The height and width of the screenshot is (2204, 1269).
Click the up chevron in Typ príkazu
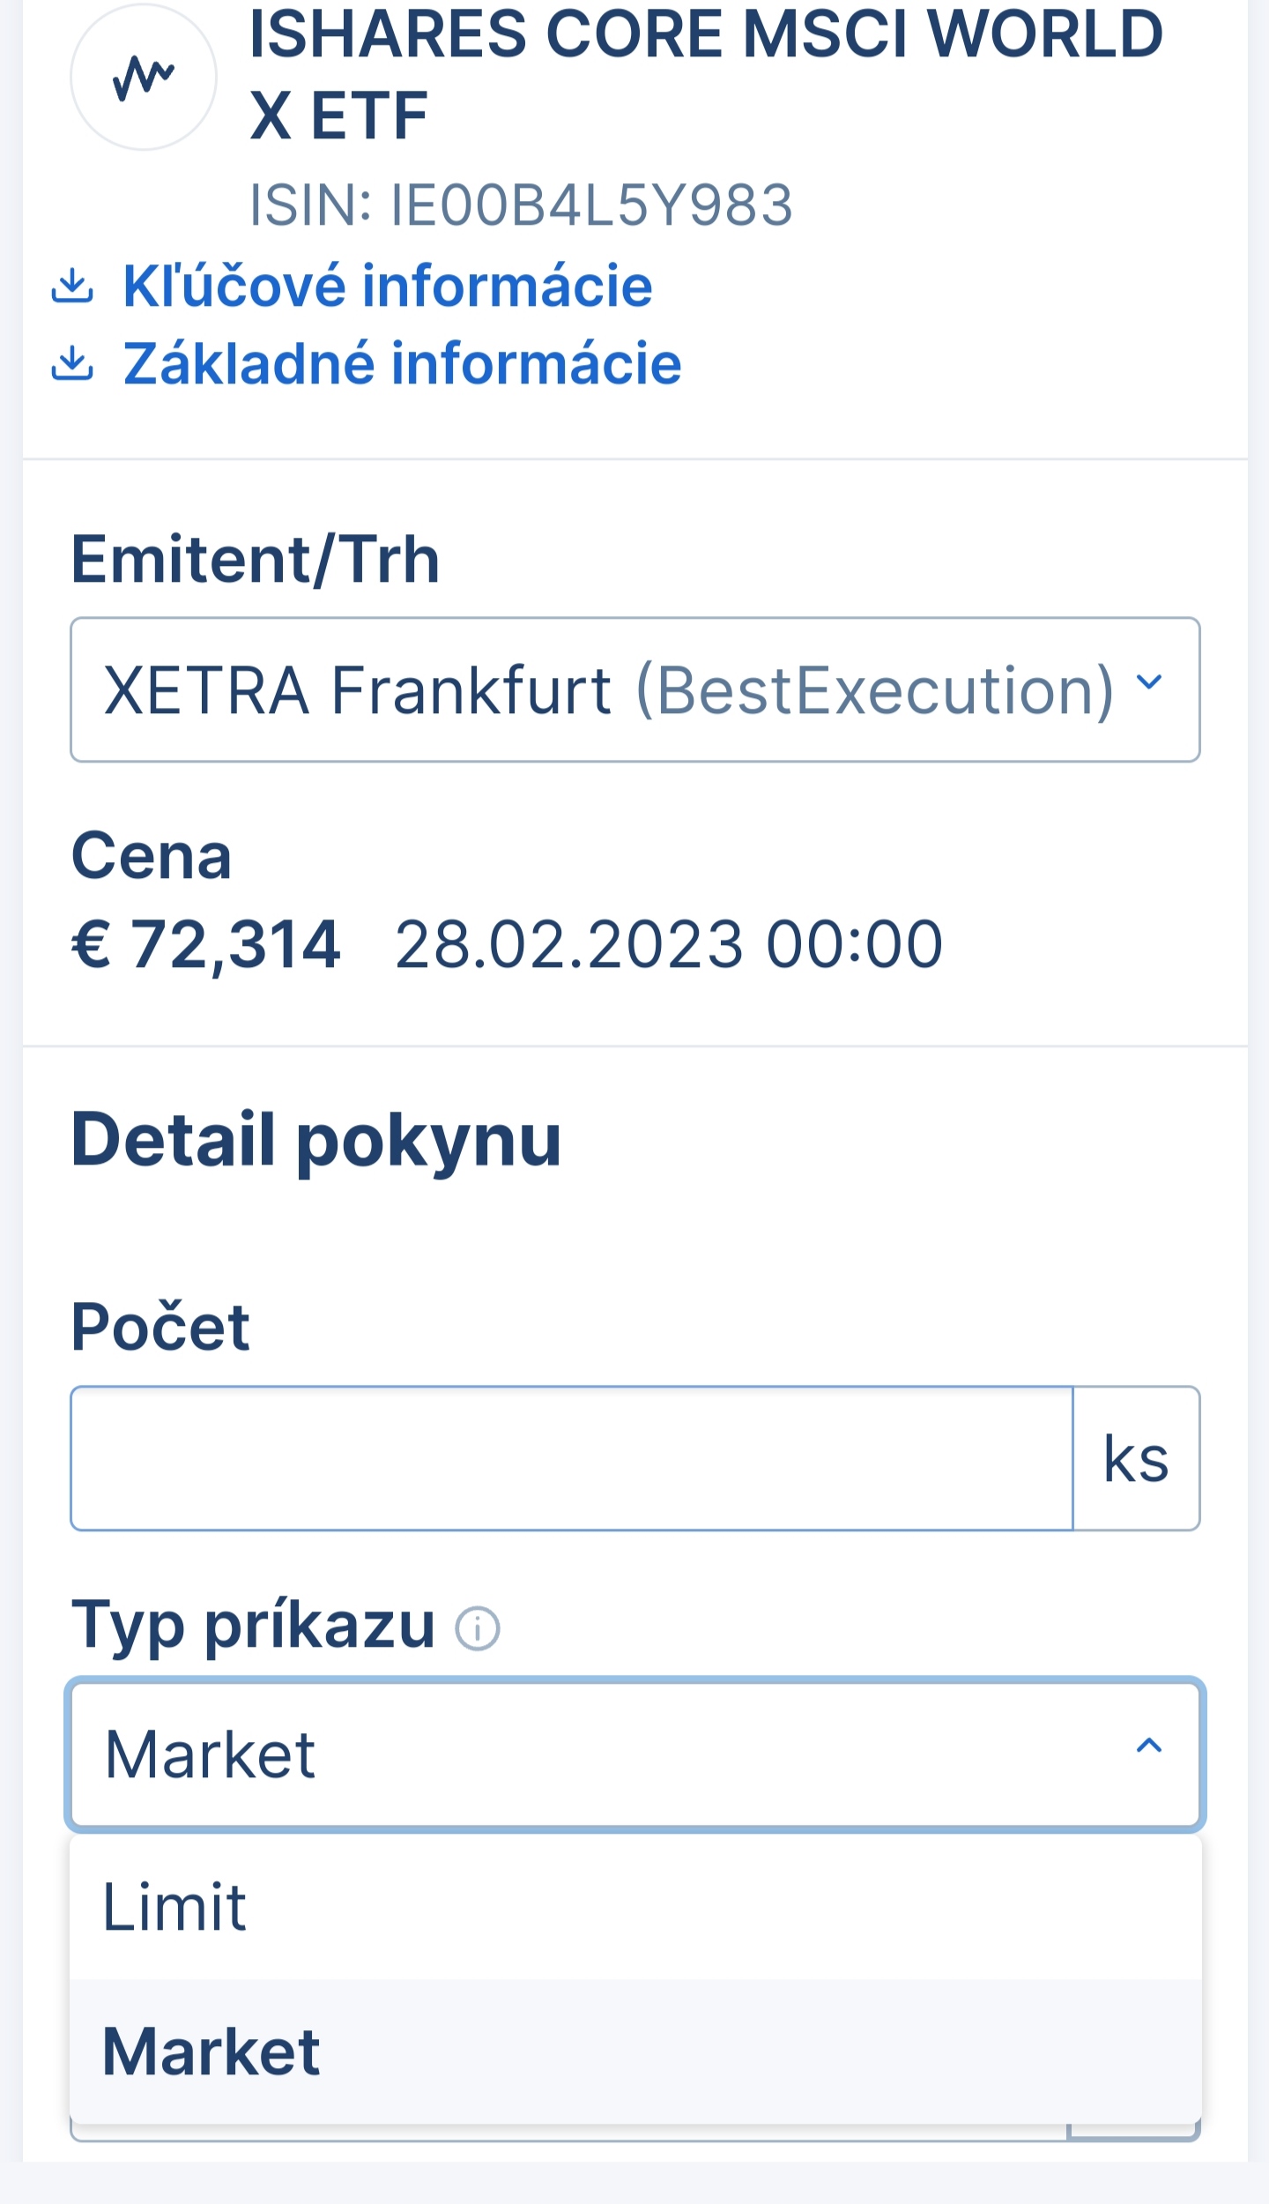coord(1149,1746)
